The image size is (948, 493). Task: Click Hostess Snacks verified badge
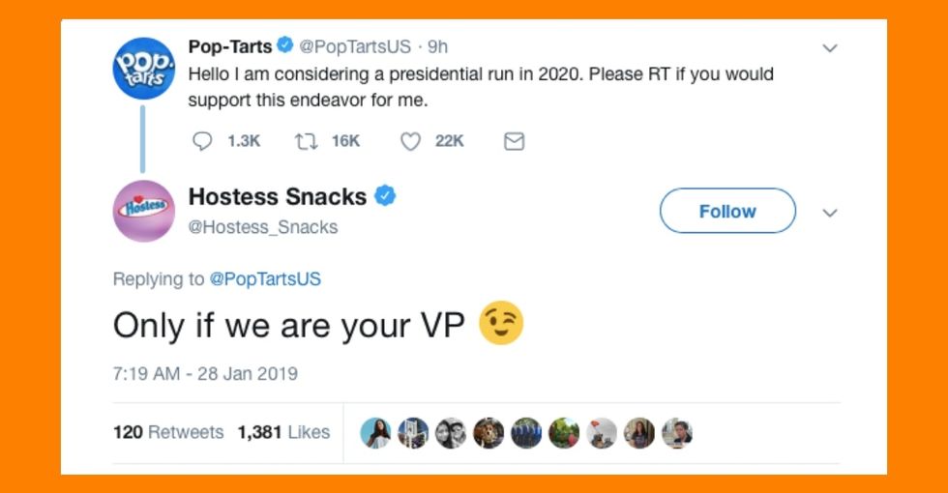point(385,197)
